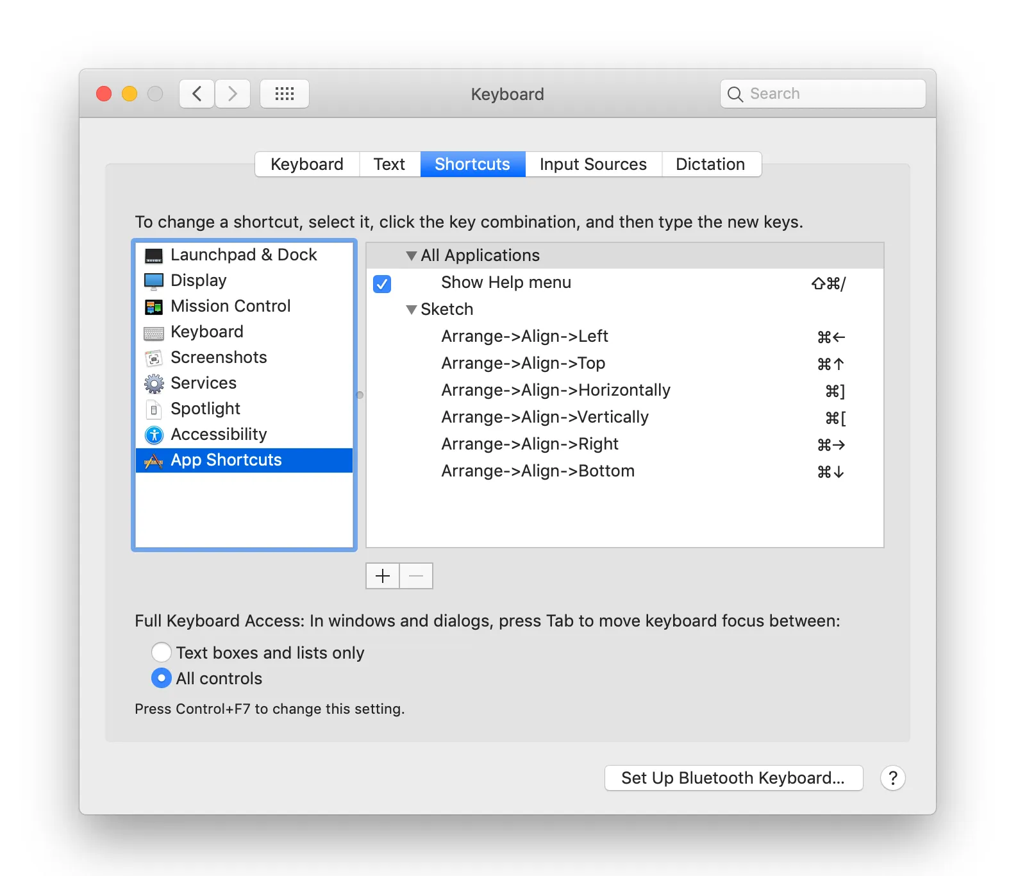1027x876 pixels.
Task: Click the Services gear icon
Action: (x=153, y=383)
